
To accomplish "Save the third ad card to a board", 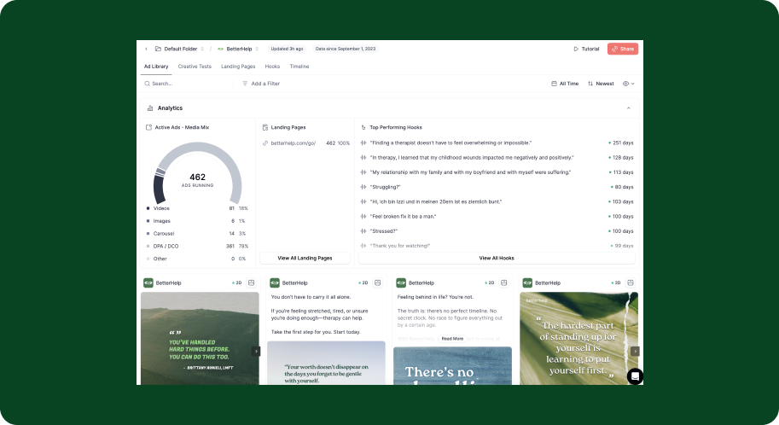I will tap(503, 282).
